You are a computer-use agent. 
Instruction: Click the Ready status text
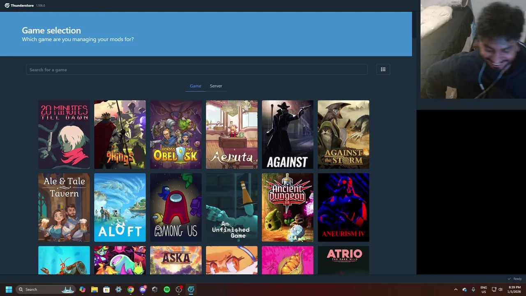(x=517, y=279)
